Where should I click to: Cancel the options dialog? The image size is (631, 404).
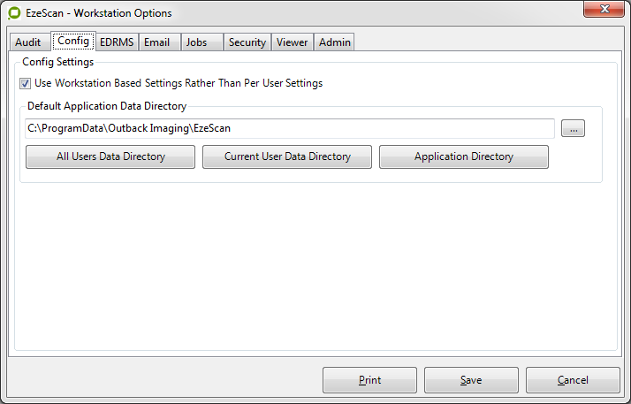click(573, 380)
